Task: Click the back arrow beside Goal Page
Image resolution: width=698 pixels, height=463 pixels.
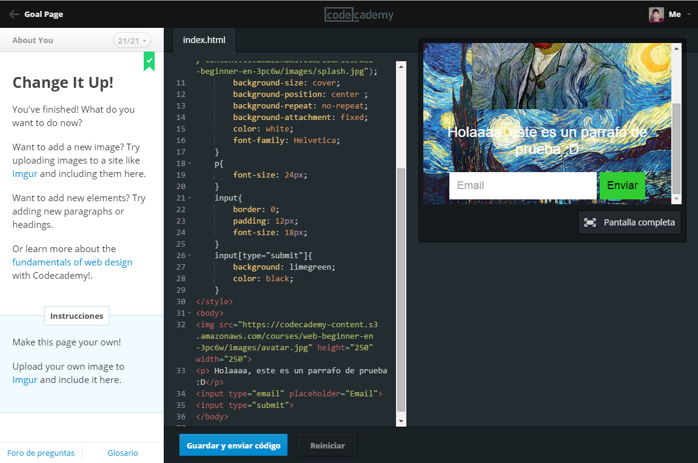Action: 14,14
